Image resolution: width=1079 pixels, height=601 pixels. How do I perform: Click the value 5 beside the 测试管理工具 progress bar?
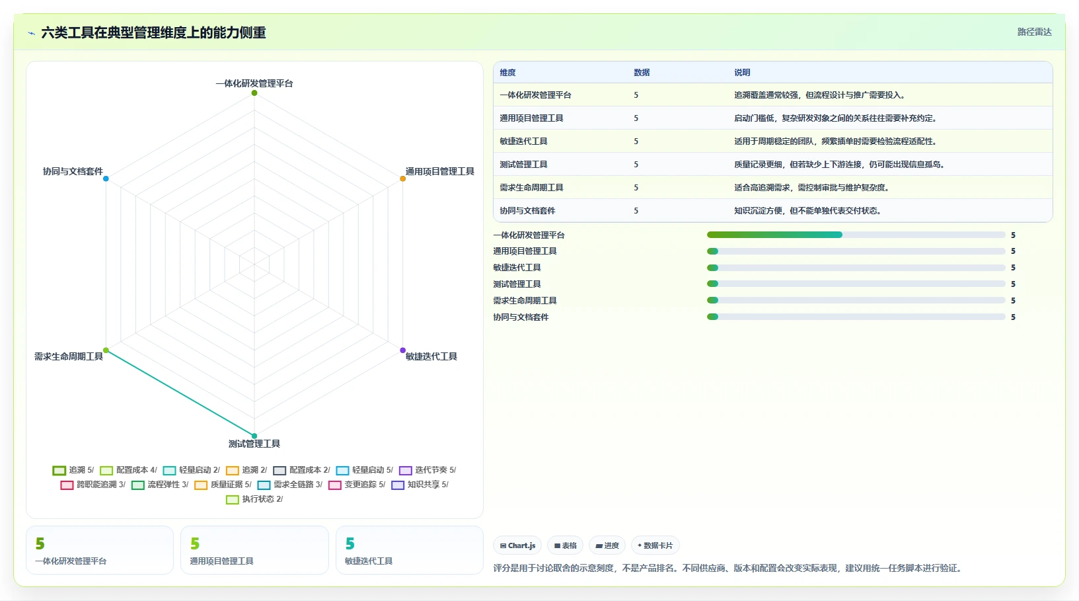coord(1013,284)
